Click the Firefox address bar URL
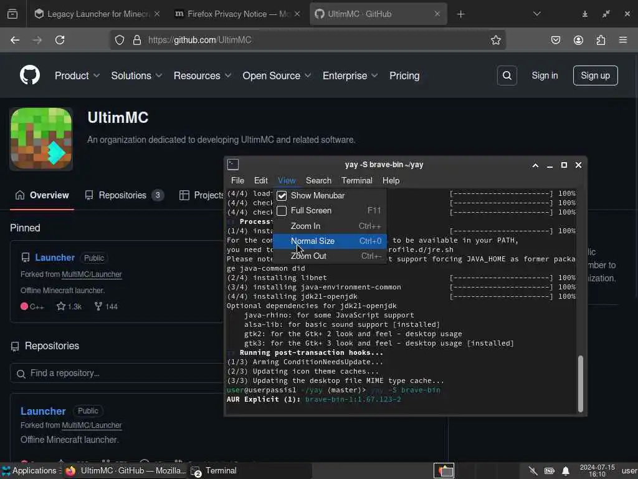The image size is (638, 479). 200,40
